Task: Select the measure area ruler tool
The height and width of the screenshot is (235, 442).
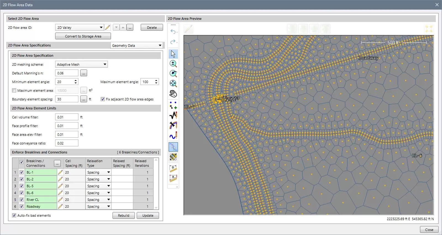Action: [173, 178]
